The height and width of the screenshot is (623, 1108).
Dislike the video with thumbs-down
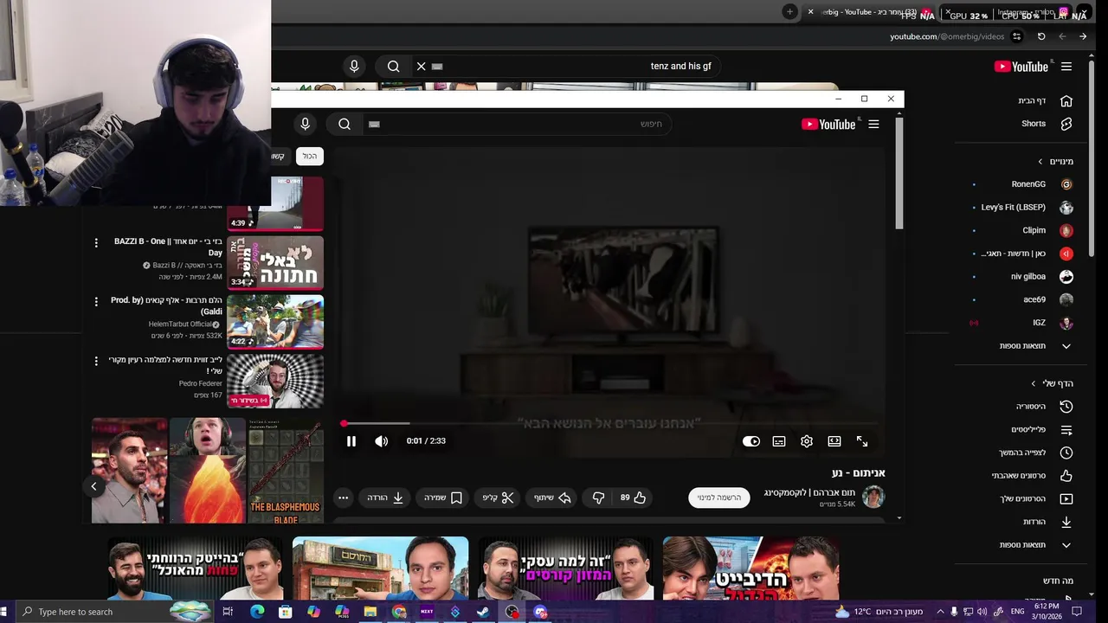click(x=598, y=498)
